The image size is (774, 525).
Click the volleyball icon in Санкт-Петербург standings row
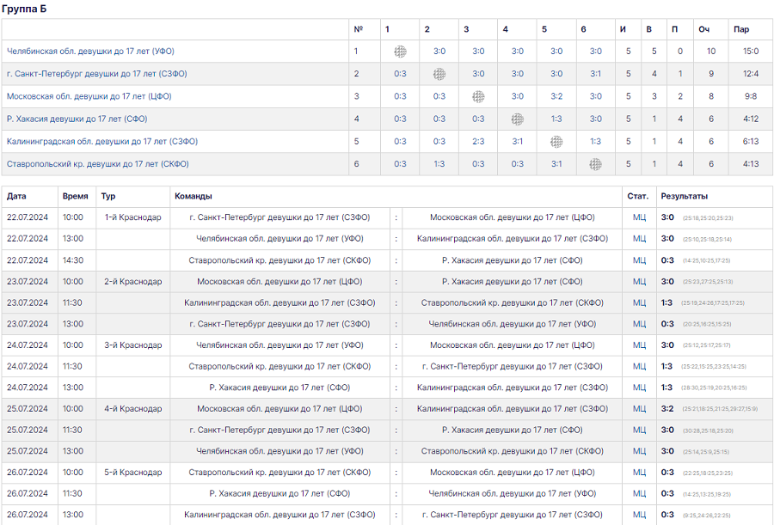(x=439, y=74)
